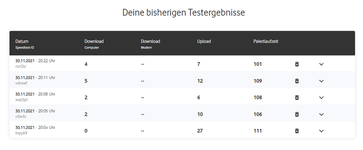Viewport: 363px width, 150px height.
Task: Expand details for test vdnxwf
Action: [321, 81]
